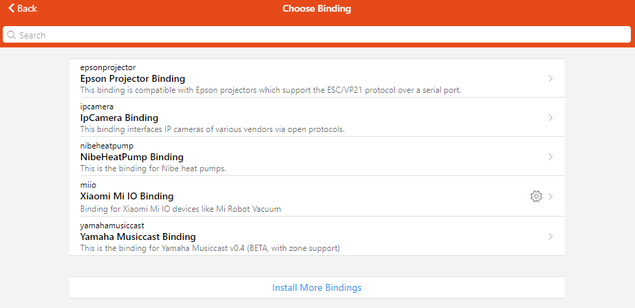This screenshot has width=635, height=308.
Task: Expand IpCamera Binding chevron
Action: point(550,118)
